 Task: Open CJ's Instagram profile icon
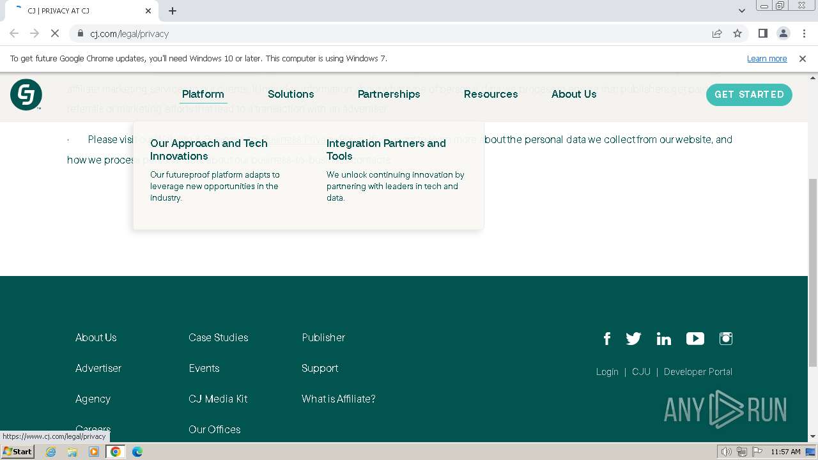point(726,339)
